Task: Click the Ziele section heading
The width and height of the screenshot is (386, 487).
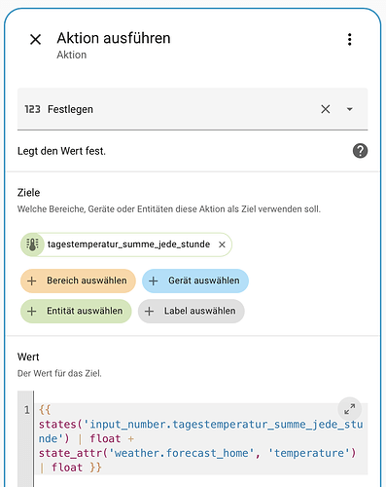Action: point(29,193)
